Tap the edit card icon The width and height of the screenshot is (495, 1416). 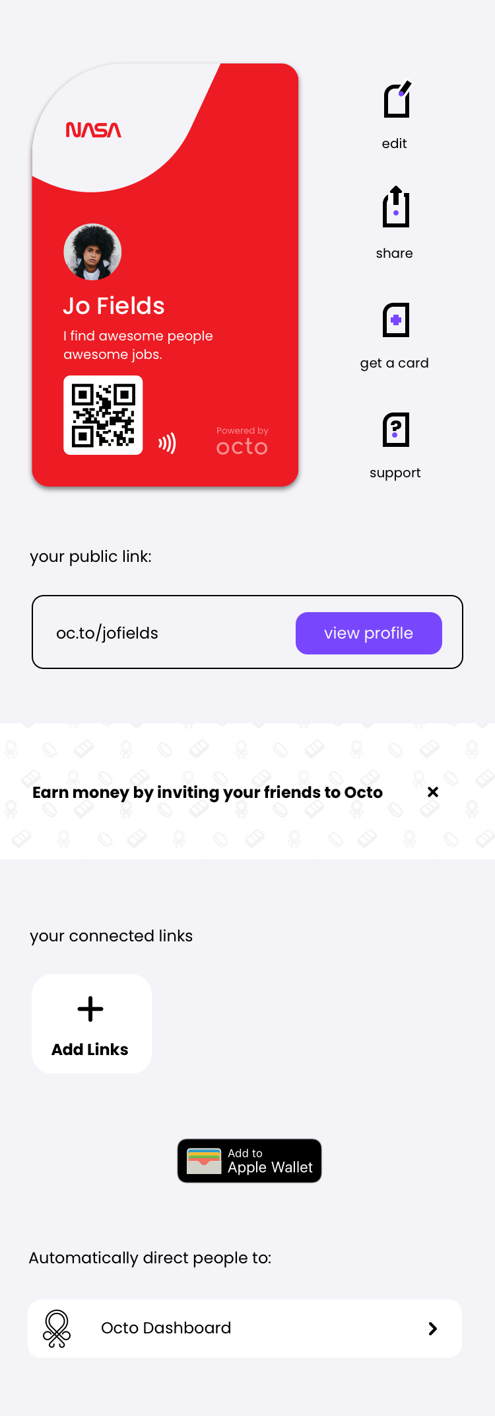397,99
